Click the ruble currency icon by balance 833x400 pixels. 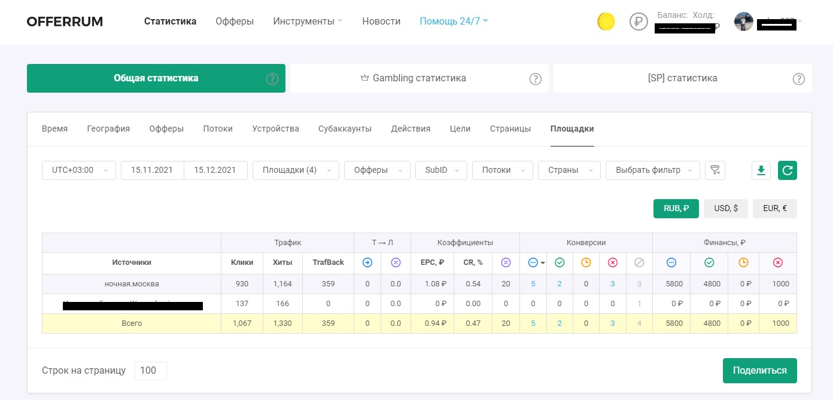point(639,22)
